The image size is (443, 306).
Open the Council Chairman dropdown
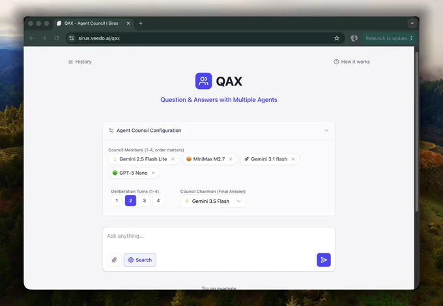(x=213, y=201)
